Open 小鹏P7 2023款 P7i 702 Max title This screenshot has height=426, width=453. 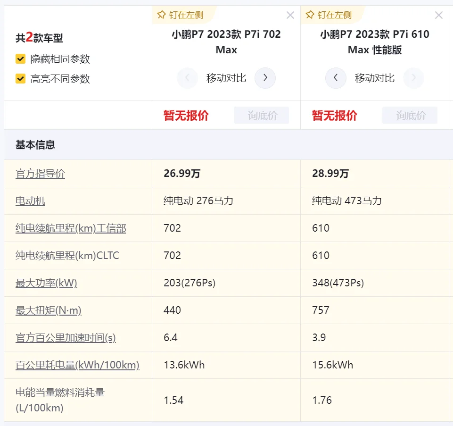click(x=226, y=42)
